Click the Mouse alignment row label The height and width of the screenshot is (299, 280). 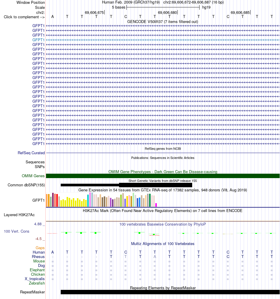click(x=39, y=261)
